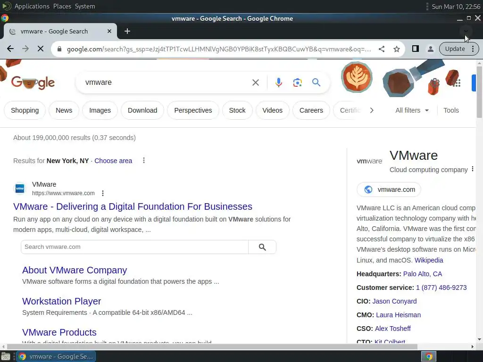Open the tab search dropdown in title strip
Image resolution: width=483 pixels, height=362 pixels.
pyautogui.click(x=466, y=31)
